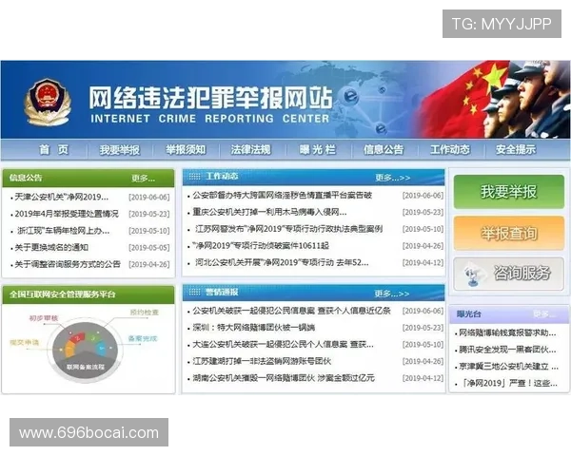This screenshot has width=571, height=456.
Task: Click the 工作动态 panel heading
Action: tap(222, 177)
